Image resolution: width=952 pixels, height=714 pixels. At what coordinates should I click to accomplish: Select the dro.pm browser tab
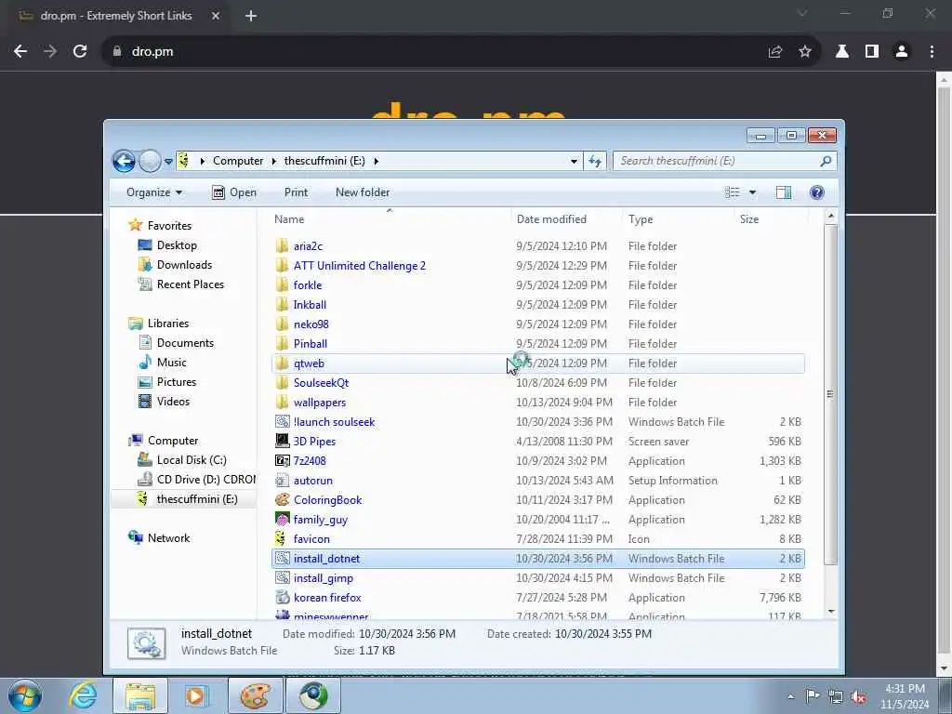(115, 16)
